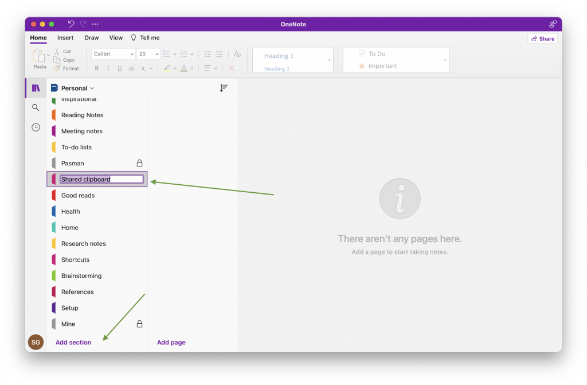
Task: Decrease the indent level
Action: coord(208,54)
